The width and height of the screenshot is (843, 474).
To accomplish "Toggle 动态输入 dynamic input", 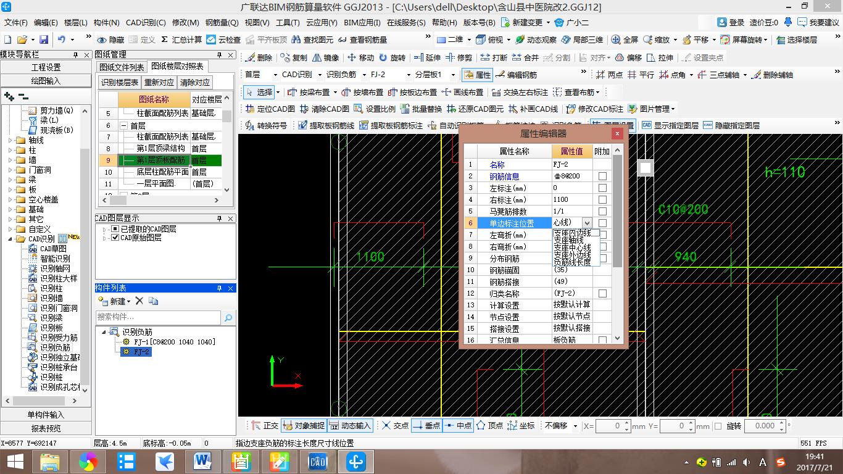I will pos(350,426).
